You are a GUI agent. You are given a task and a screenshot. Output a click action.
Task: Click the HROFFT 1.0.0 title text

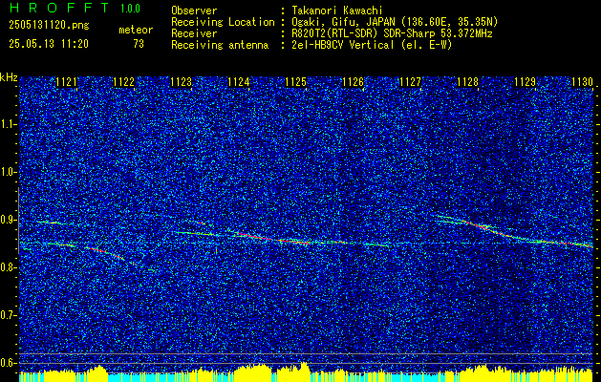(x=75, y=8)
